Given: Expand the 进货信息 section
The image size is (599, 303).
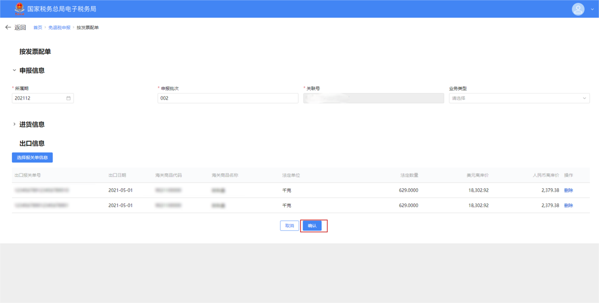Looking at the screenshot, I should pyautogui.click(x=14, y=124).
